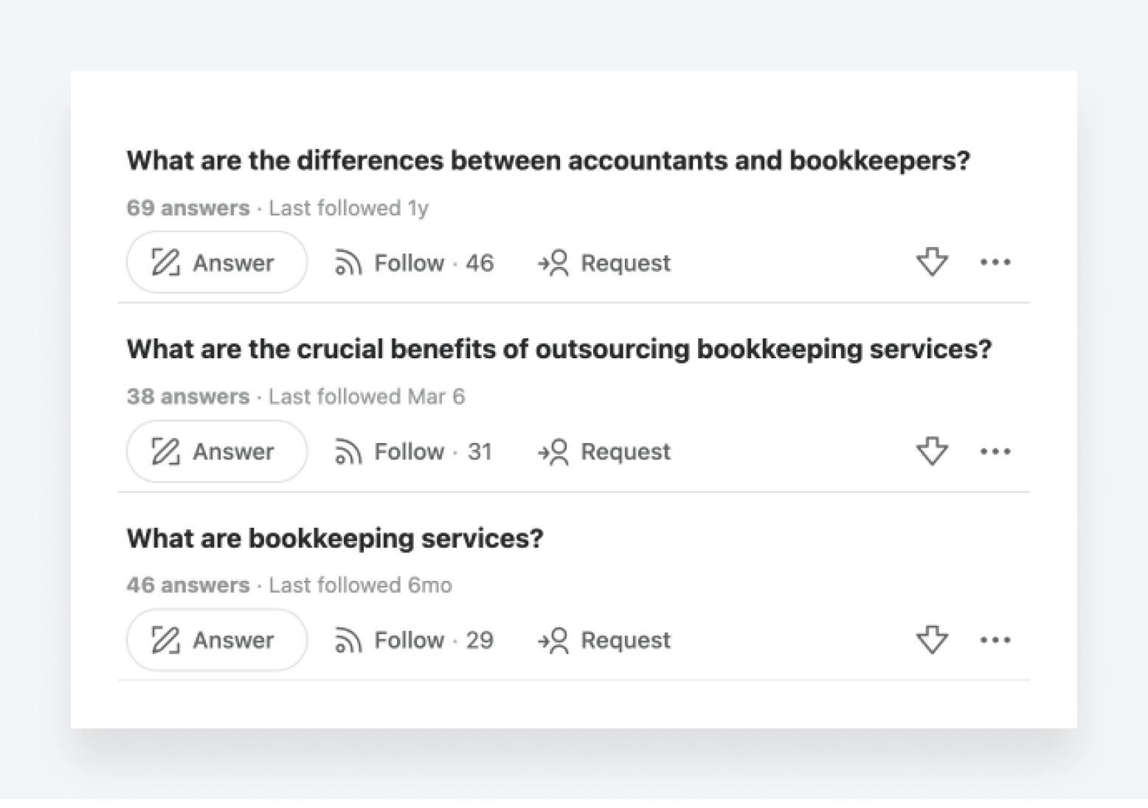Follow the question with 29 followers
This screenshot has width=1148, height=808.
[414, 640]
